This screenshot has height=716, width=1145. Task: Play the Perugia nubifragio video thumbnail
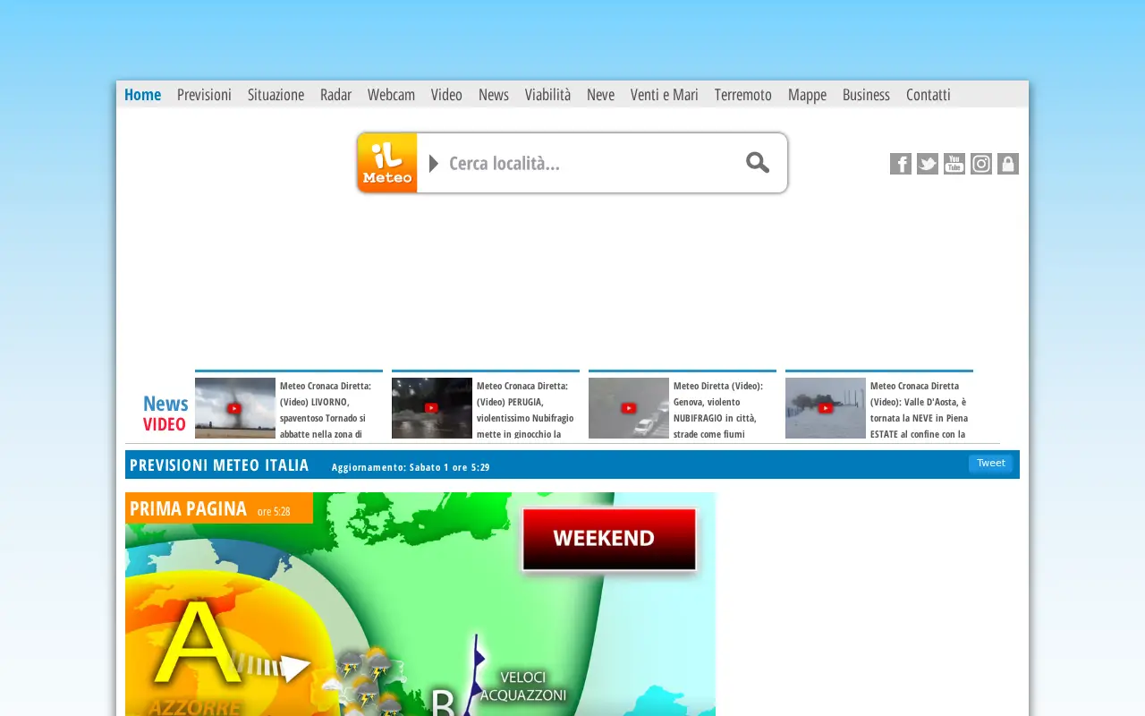pos(432,408)
